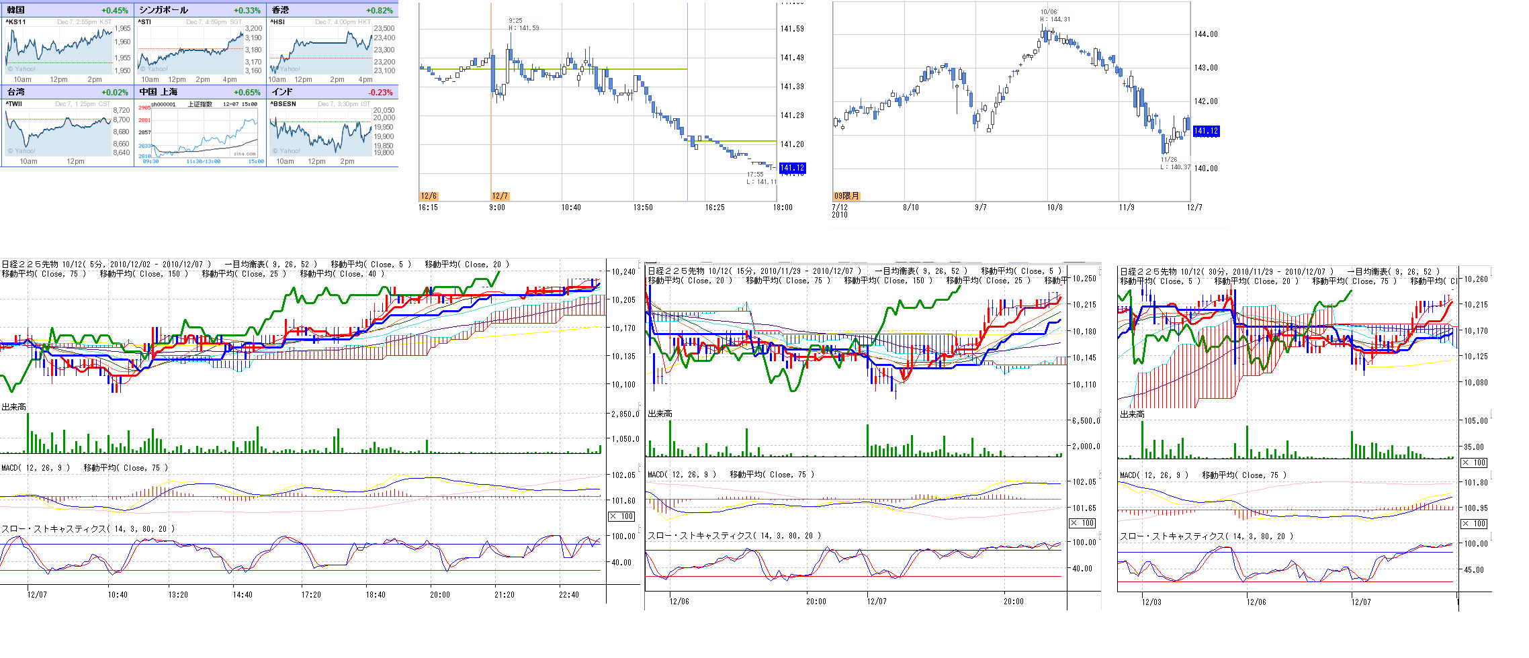Open the Singapore ^STI index chart

tap(191, 48)
